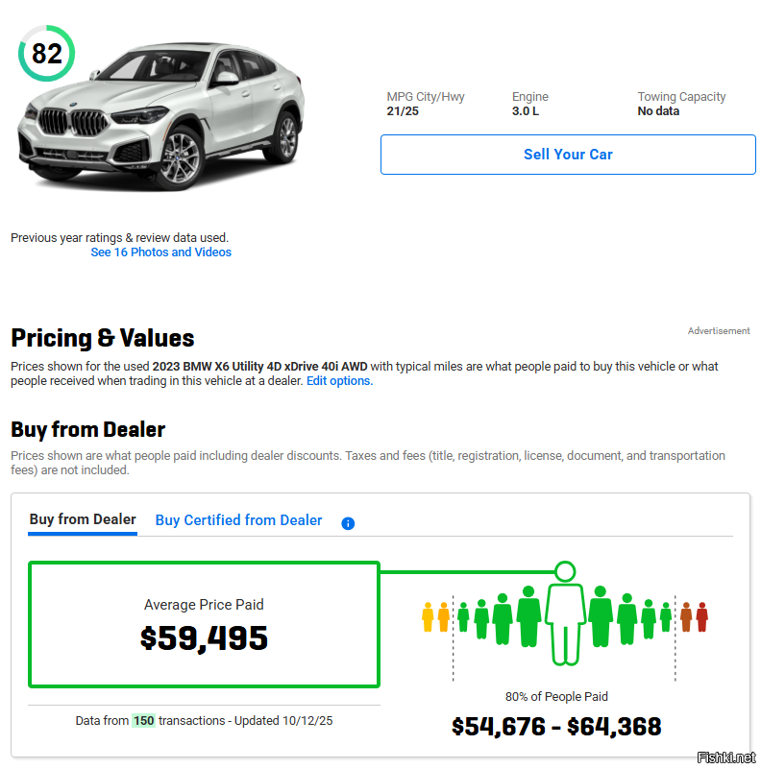Click the MPG City/Hwy label

425,97
